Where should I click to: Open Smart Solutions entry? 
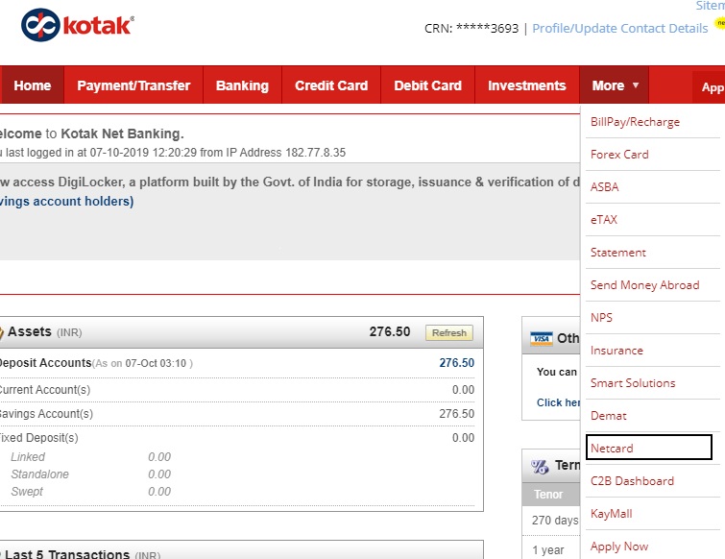(633, 383)
